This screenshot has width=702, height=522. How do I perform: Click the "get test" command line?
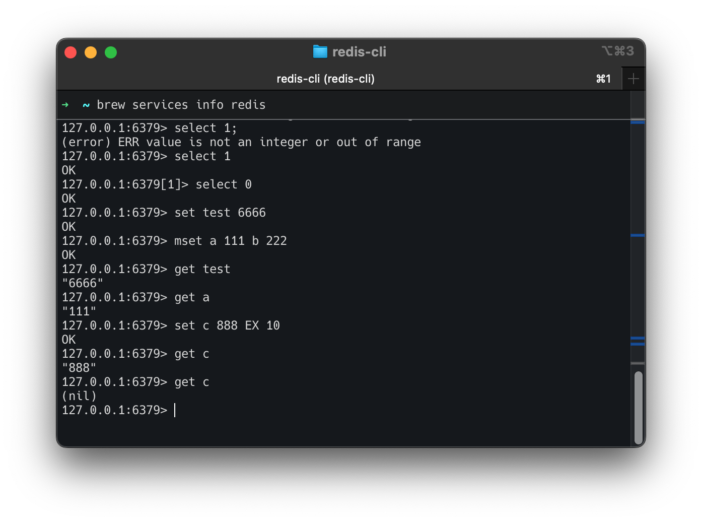coord(146,269)
